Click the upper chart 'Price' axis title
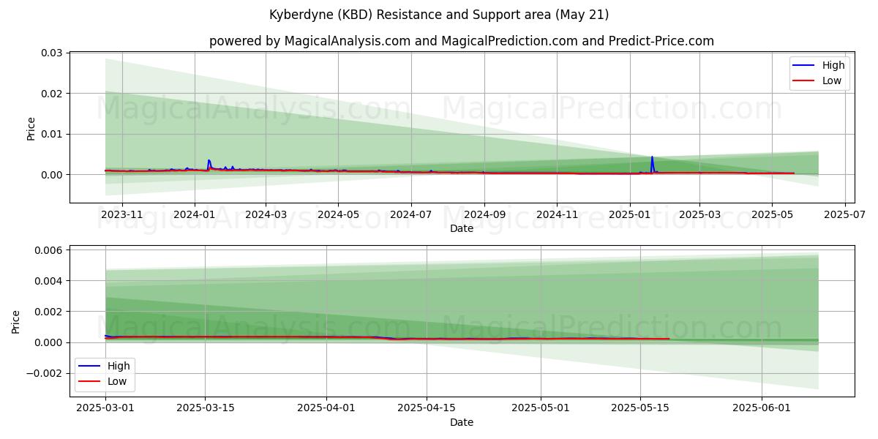The image size is (878, 439). pyautogui.click(x=31, y=127)
